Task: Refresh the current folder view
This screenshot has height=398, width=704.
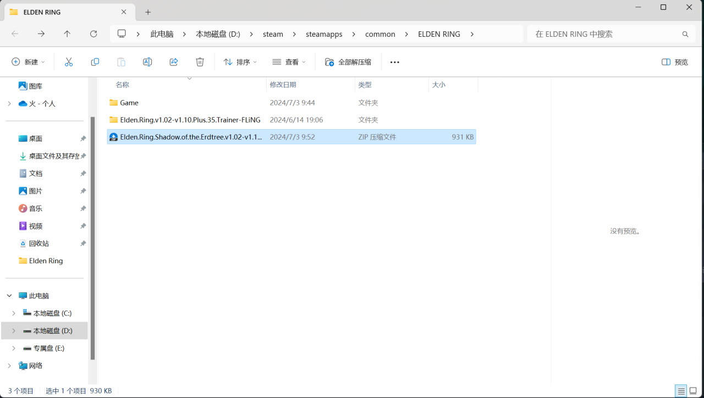Action: click(x=94, y=34)
